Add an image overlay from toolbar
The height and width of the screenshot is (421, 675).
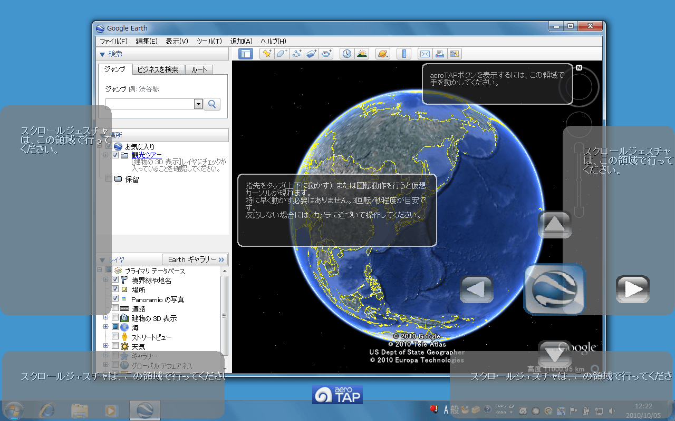click(x=312, y=53)
